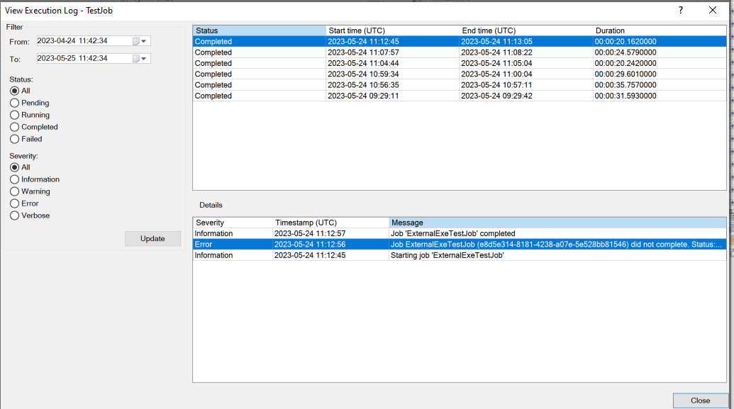Select execution started 2023-05-24 11:07:57

tap(460, 52)
